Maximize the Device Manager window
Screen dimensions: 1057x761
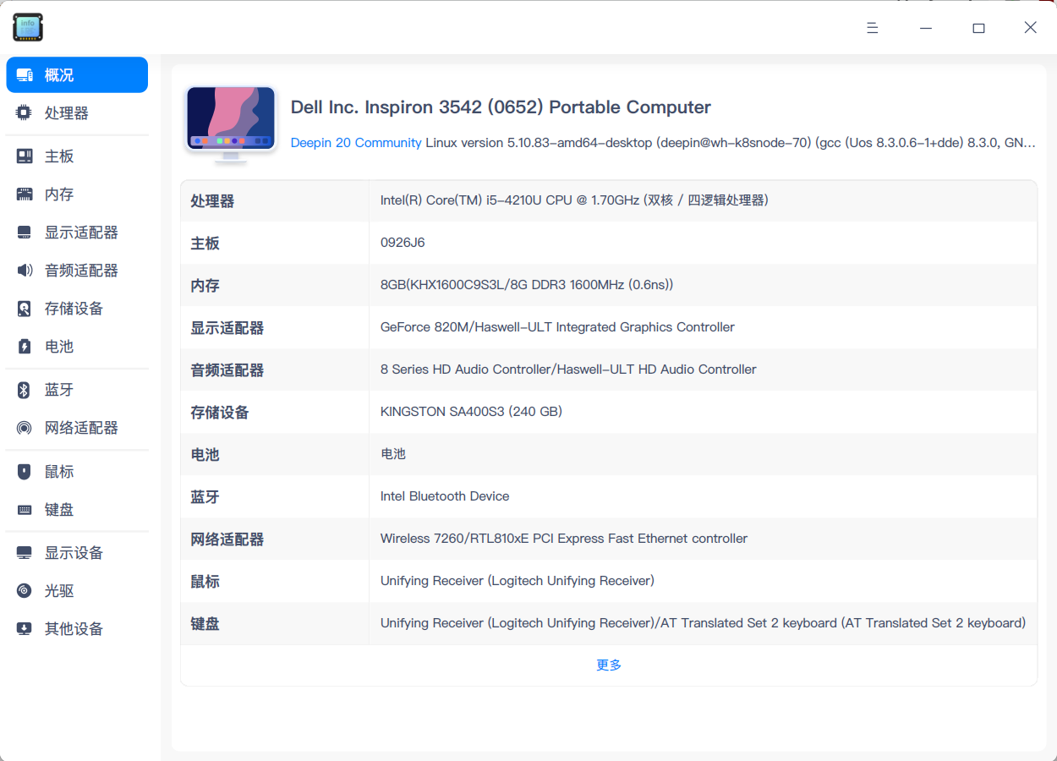[978, 28]
